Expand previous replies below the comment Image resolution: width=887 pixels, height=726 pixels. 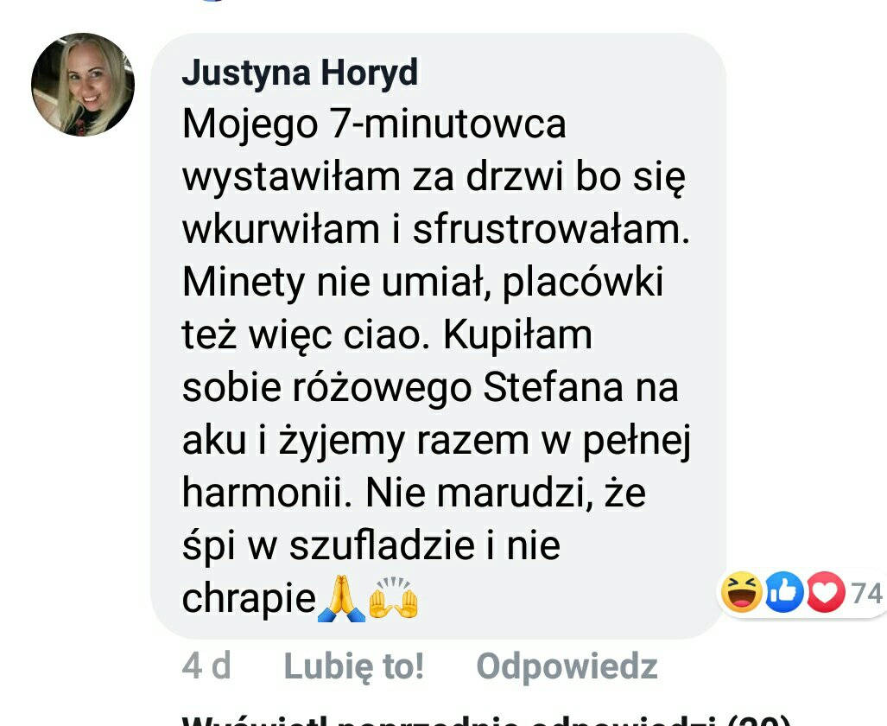tap(486, 720)
